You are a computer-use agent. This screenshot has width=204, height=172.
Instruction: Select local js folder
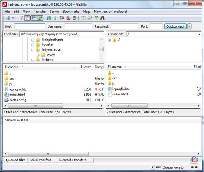pyautogui.click(x=10, y=84)
